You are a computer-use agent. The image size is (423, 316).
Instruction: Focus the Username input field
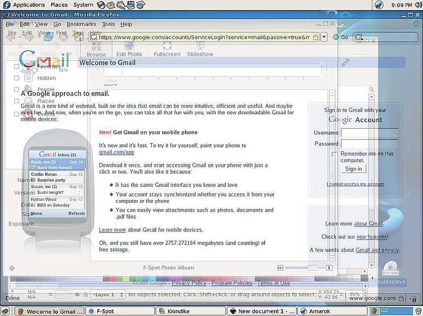click(370, 133)
